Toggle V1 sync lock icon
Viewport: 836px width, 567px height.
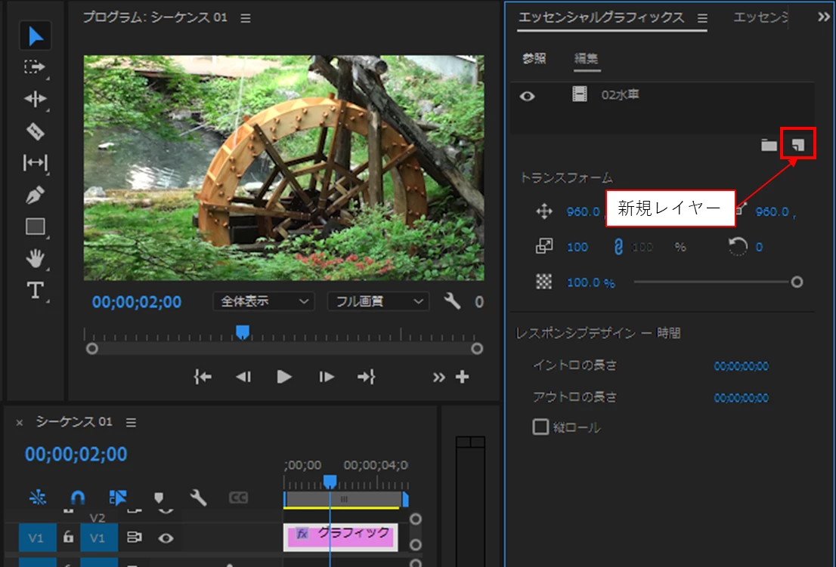134,538
